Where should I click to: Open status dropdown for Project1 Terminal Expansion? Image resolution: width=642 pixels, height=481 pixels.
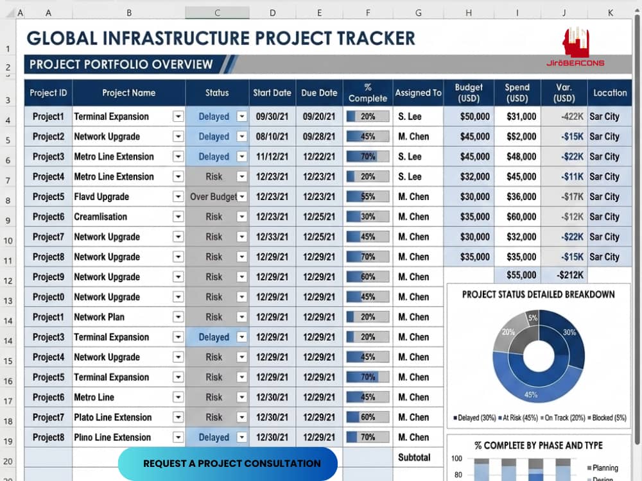click(242, 117)
